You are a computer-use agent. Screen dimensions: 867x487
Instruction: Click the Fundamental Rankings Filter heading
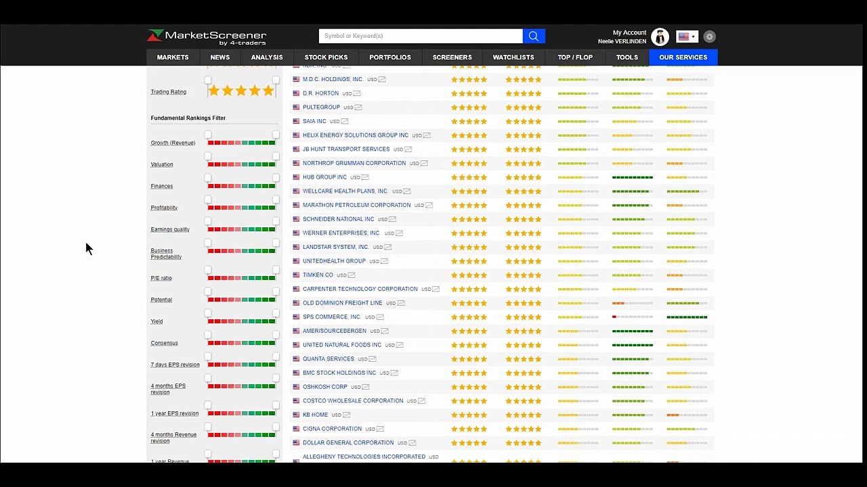(x=188, y=118)
